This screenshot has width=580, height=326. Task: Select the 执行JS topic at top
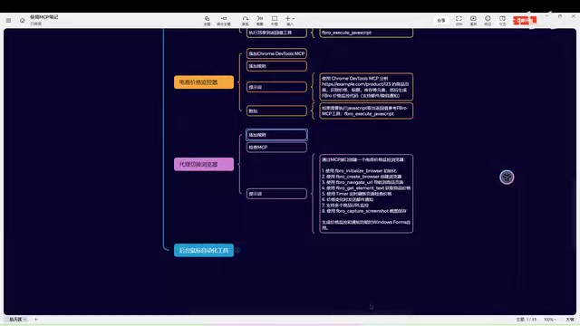tap(276, 33)
